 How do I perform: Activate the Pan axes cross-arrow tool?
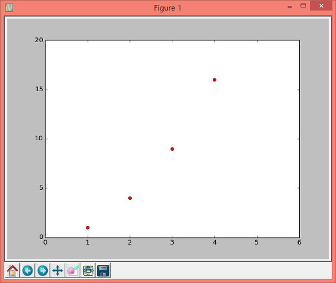(x=58, y=271)
